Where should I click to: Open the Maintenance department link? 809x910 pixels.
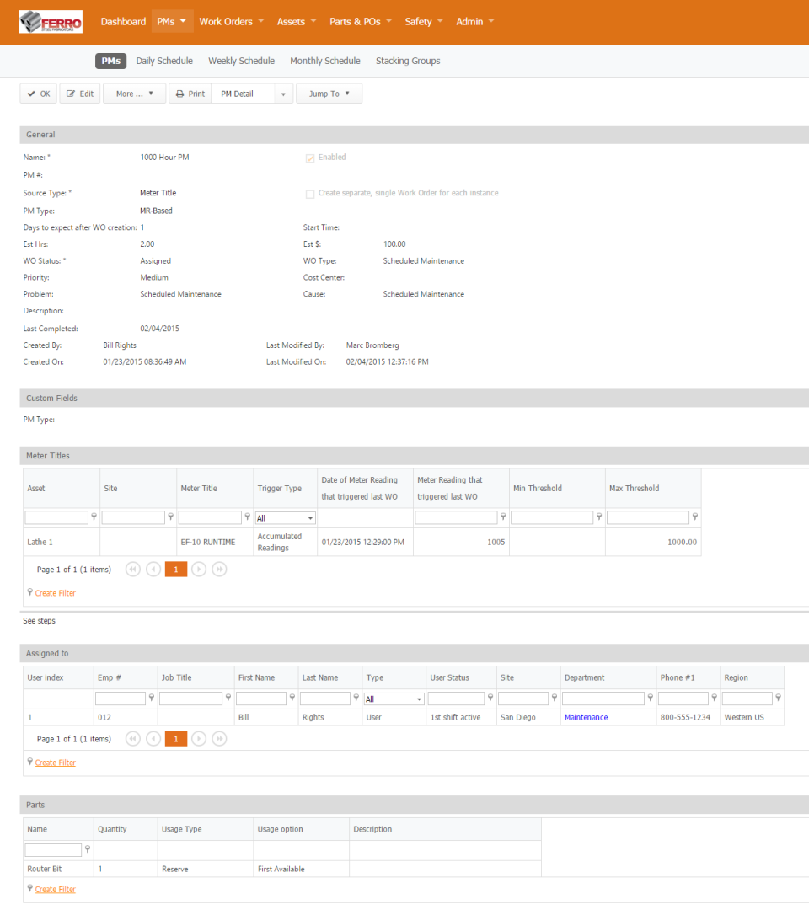[x=587, y=717]
